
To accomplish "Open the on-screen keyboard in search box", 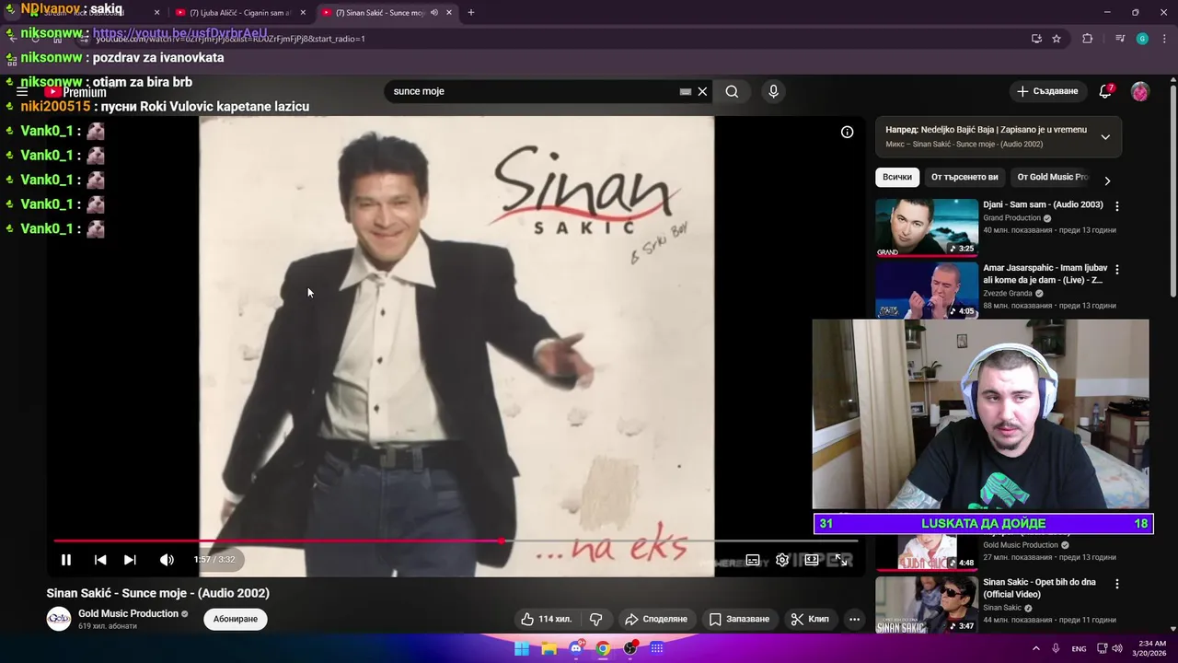I will (686, 91).
